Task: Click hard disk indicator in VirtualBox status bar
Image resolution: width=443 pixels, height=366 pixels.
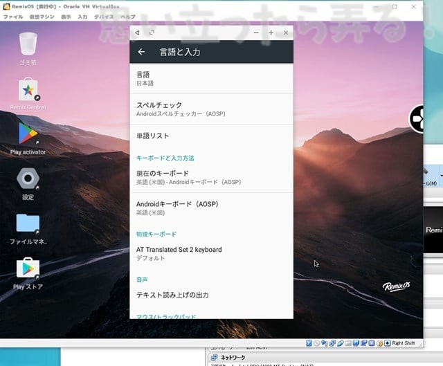Action: [309, 343]
